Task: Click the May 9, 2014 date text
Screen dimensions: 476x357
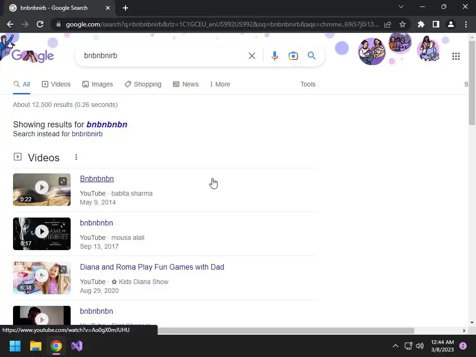Action: tap(98, 202)
